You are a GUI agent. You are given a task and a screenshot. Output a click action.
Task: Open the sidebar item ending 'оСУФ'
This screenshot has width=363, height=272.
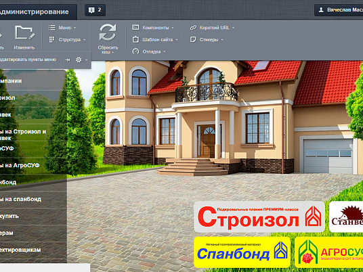[x=33, y=148]
